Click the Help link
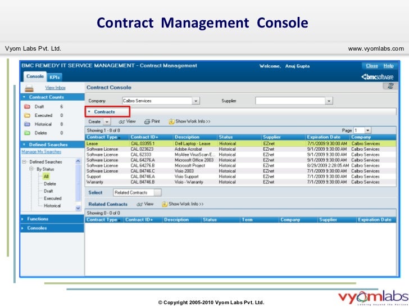 (388, 66)
